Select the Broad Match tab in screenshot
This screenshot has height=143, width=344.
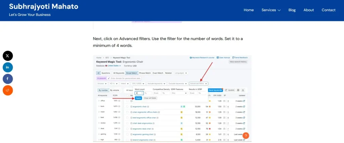(132, 73)
